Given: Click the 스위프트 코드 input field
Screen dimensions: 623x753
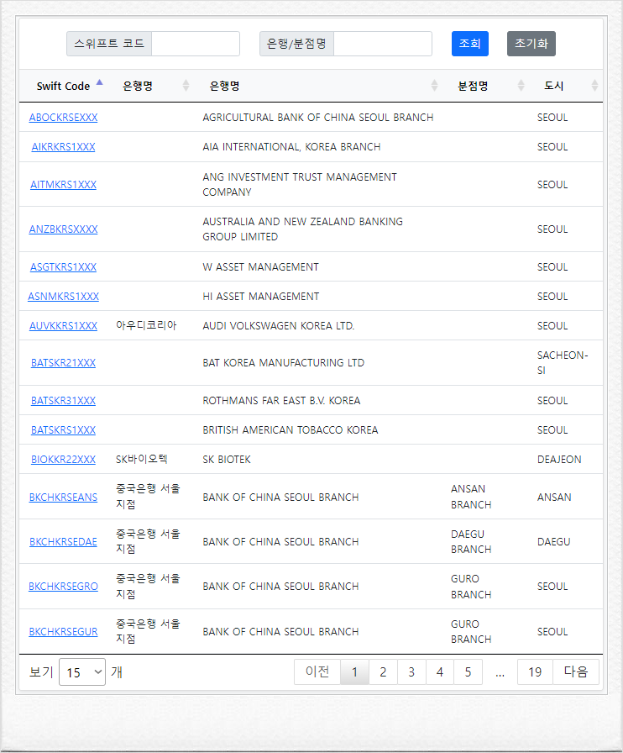Looking at the screenshot, I should [x=196, y=44].
